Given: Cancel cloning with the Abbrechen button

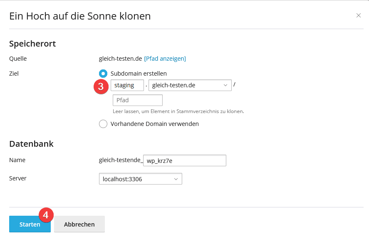Looking at the screenshot, I should coord(79,224).
